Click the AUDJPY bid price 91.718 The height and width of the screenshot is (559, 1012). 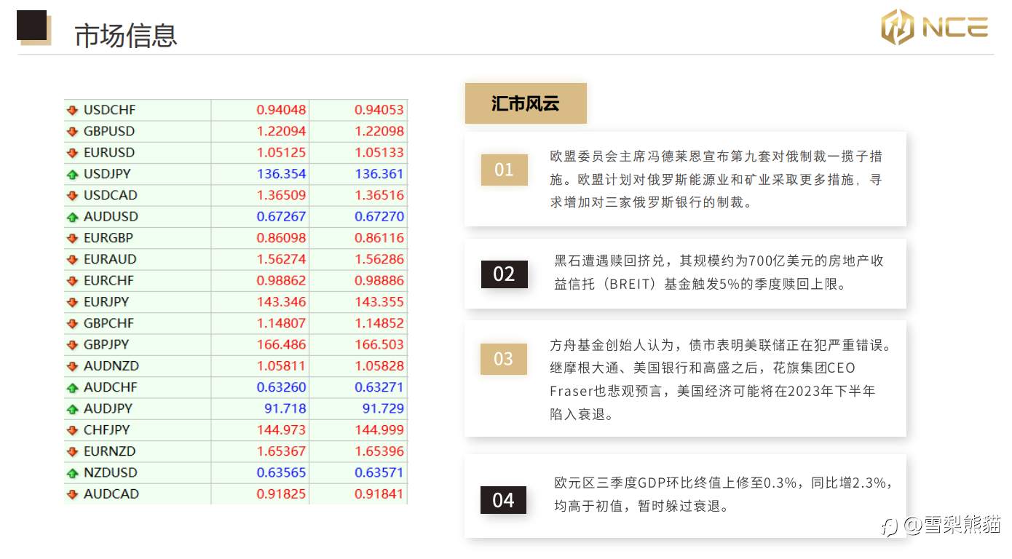(285, 408)
